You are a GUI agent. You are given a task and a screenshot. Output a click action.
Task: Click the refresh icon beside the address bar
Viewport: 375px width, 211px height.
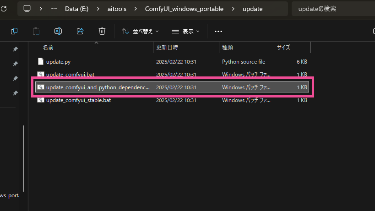tap(4, 9)
